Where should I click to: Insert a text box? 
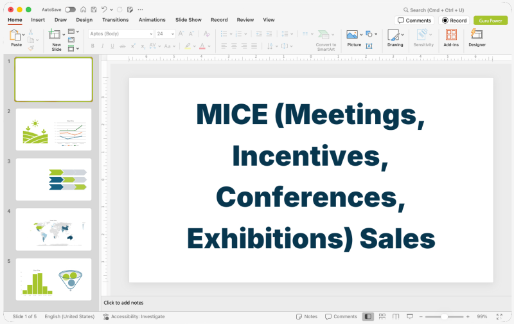click(x=369, y=46)
